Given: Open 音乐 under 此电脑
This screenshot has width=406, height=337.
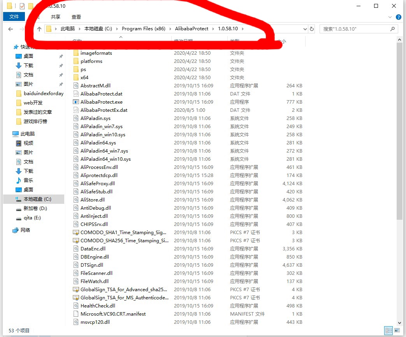Looking at the screenshot, I should pyautogui.click(x=28, y=180).
